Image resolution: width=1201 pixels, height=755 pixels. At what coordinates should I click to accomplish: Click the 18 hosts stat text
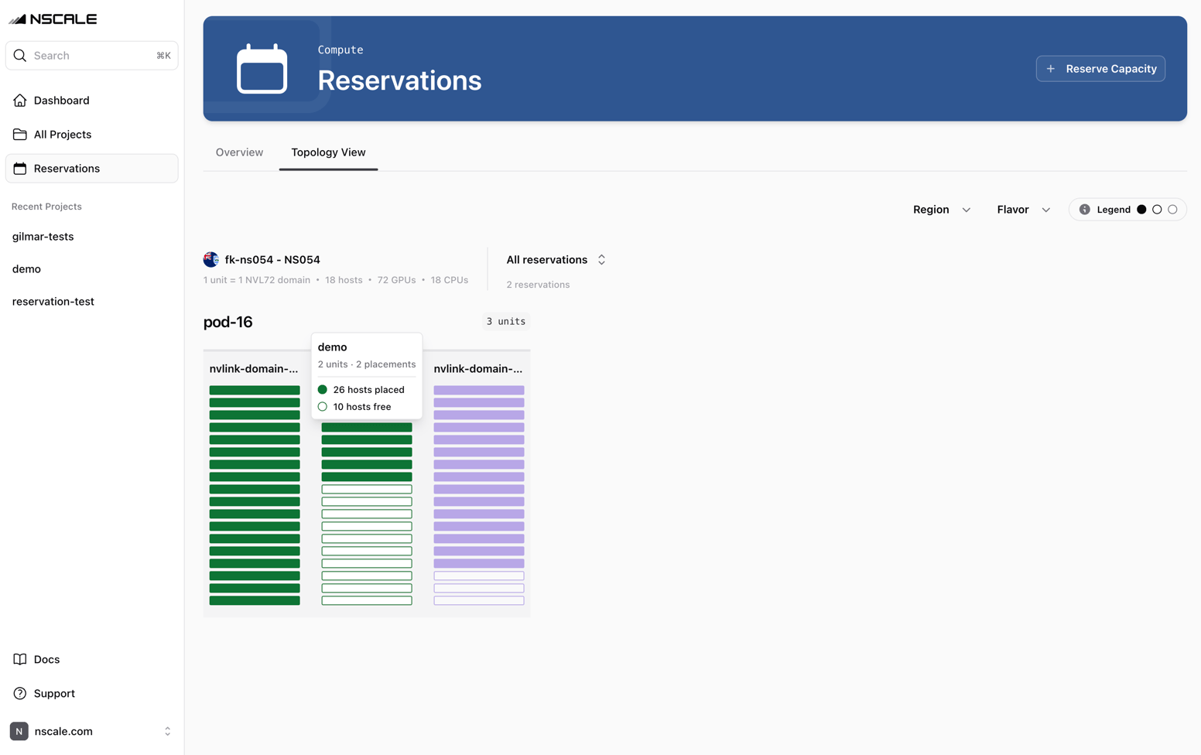(x=344, y=280)
